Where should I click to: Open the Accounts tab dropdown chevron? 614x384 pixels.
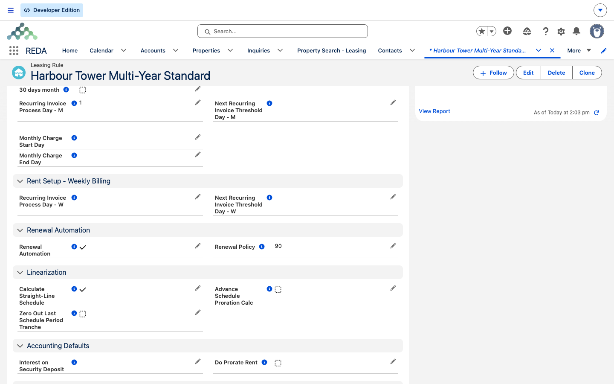pyautogui.click(x=176, y=50)
